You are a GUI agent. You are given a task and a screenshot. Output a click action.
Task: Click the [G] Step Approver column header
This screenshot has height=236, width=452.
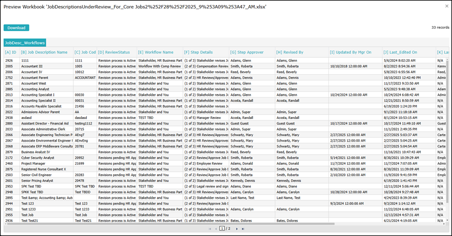pos(247,52)
